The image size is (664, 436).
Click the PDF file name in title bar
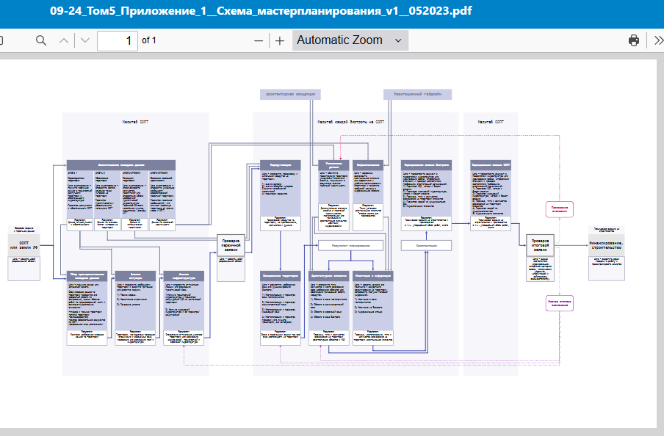(x=261, y=11)
